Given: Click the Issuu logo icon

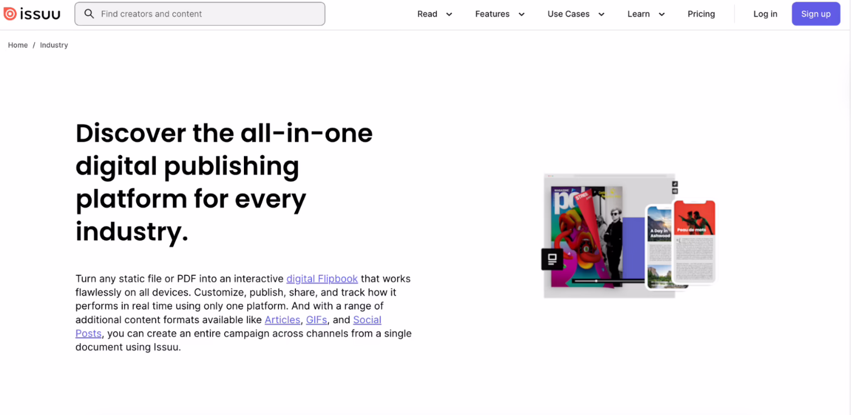Looking at the screenshot, I should click(x=10, y=14).
